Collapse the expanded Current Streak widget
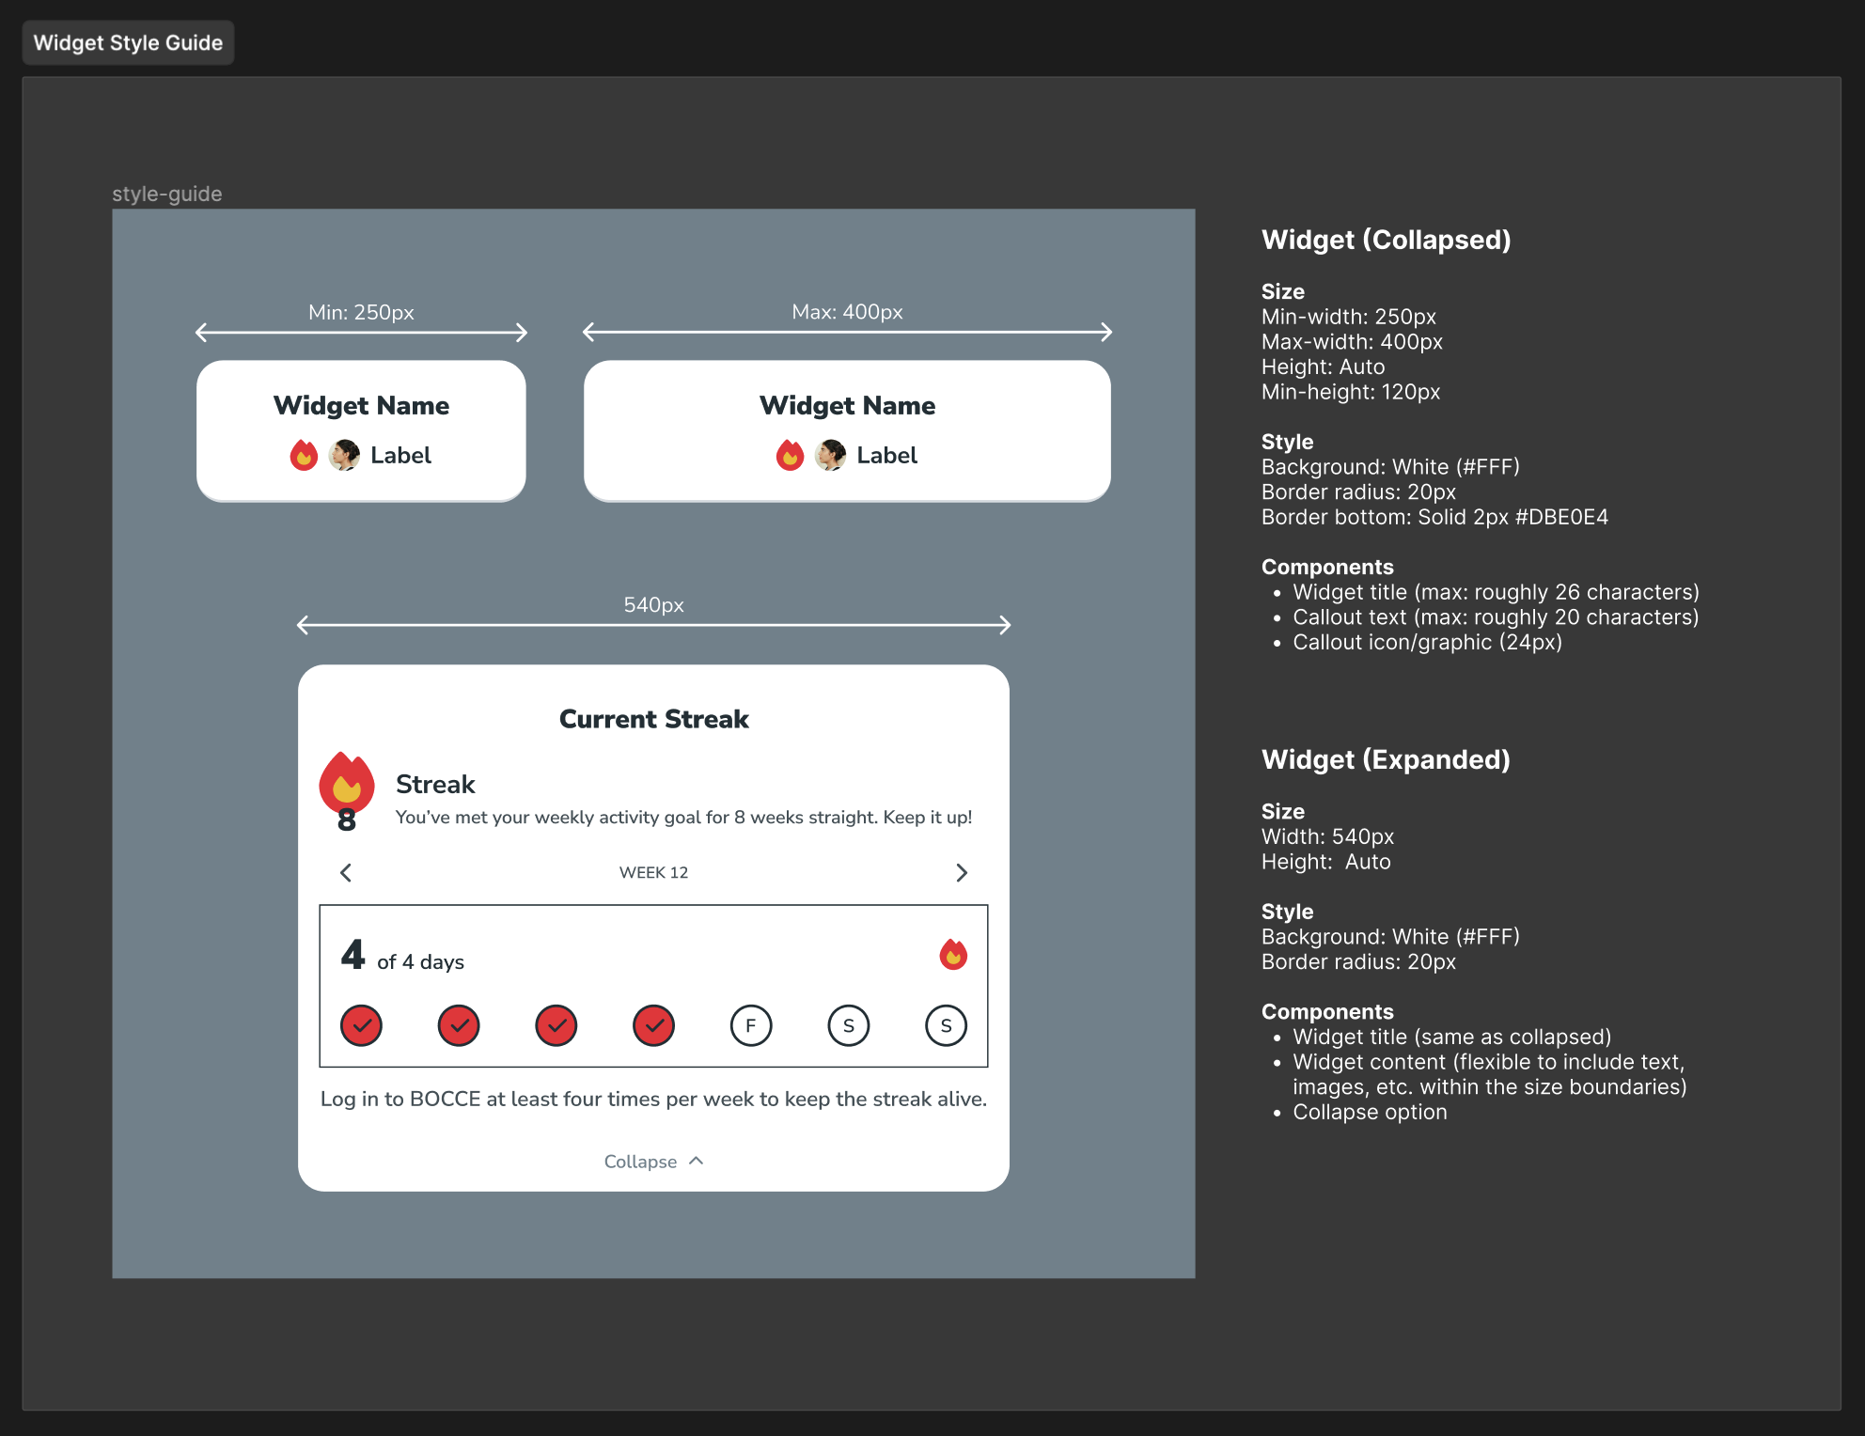This screenshot has height=1436, width=1865. point(651,1162)
